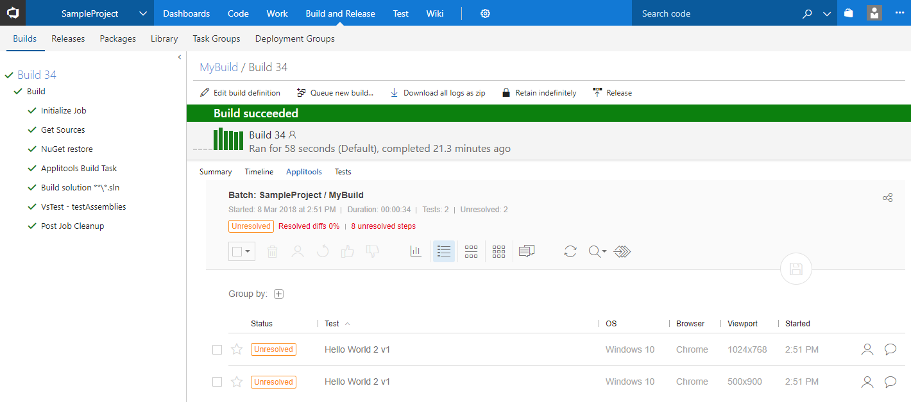Click the MyBuild breadcrumb link
This screenshot has height=402, width=911.
(x=218, y=67)
